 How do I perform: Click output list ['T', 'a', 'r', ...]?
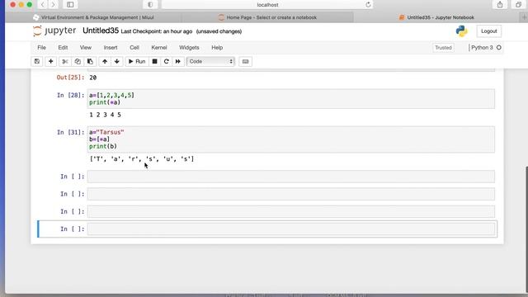[142, 159]
